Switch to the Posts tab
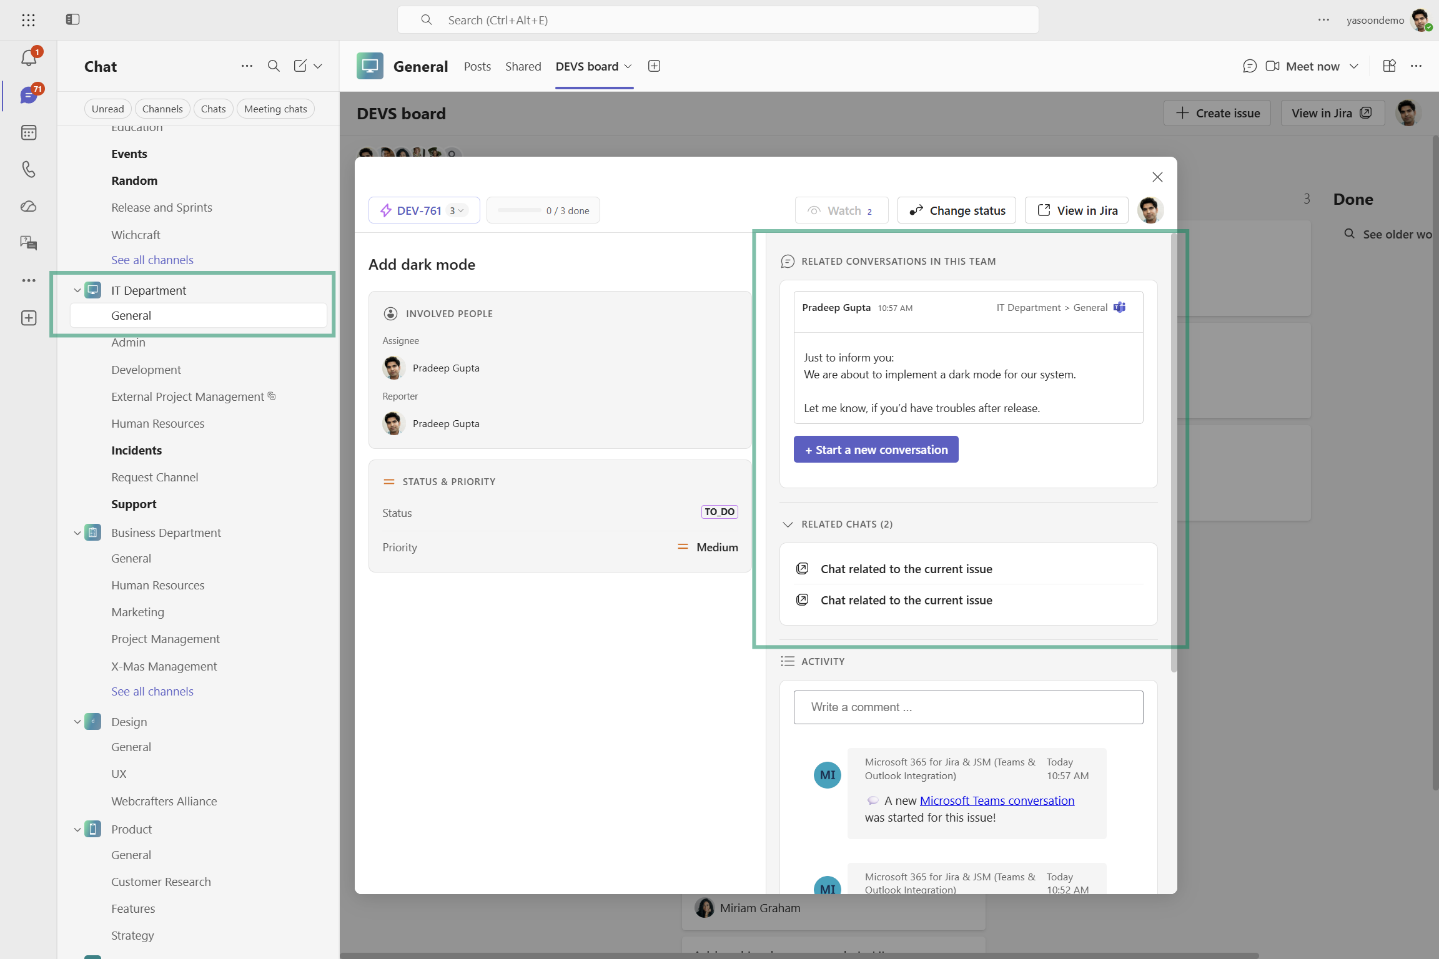This screenshot has width=1439, height=959. [477, 66]
